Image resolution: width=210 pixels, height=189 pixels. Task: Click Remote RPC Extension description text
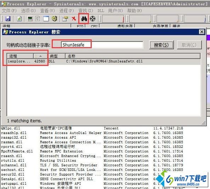(x=61, y=151)
